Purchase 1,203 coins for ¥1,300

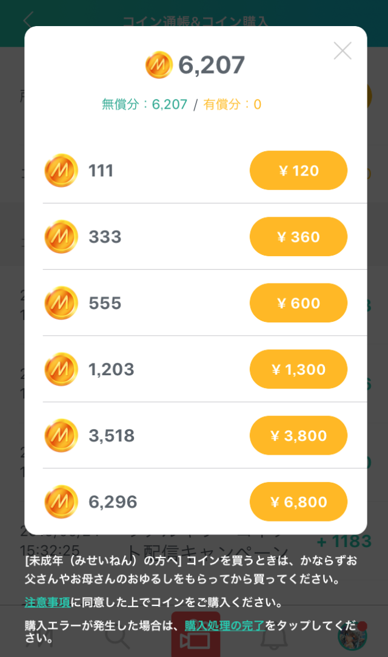298,369
